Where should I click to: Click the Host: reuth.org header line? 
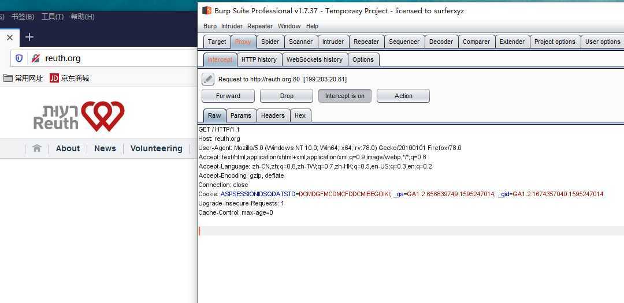[220, 139]
